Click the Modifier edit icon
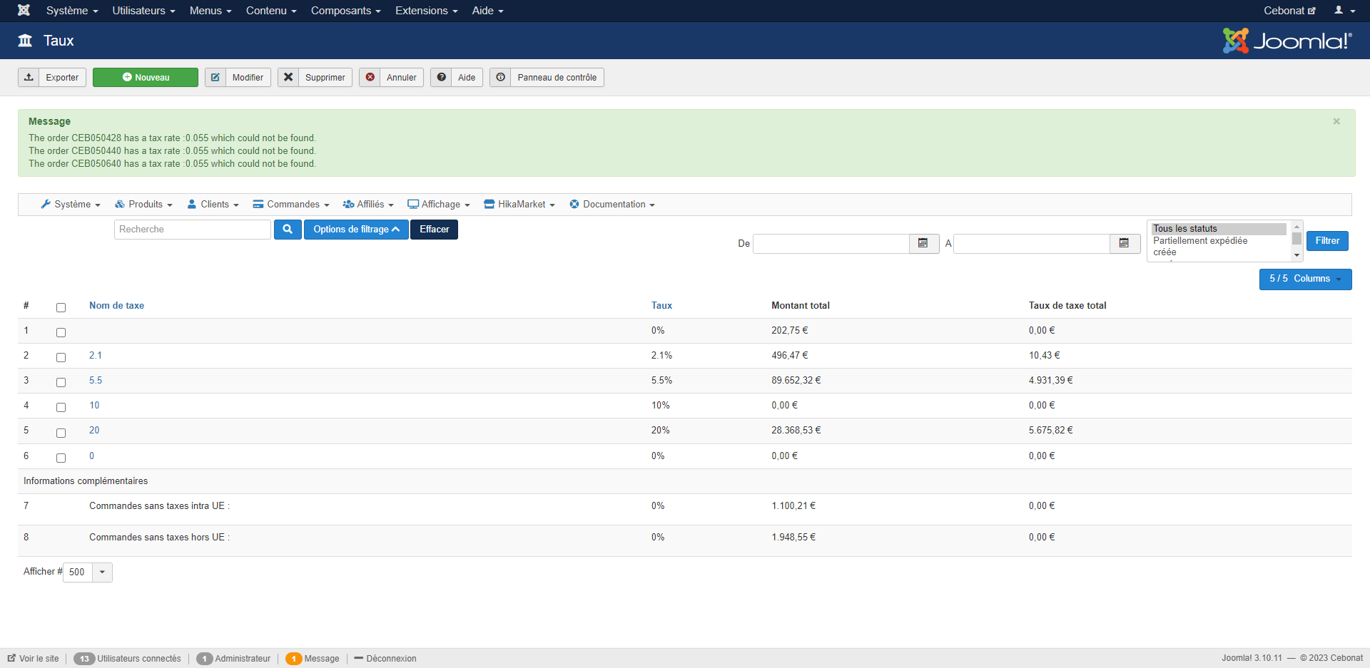The height and width of the screenshot is (668, 1370). [215, 77]
